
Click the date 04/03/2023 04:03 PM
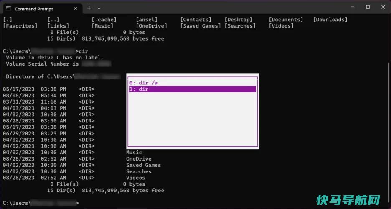(34, 108)
